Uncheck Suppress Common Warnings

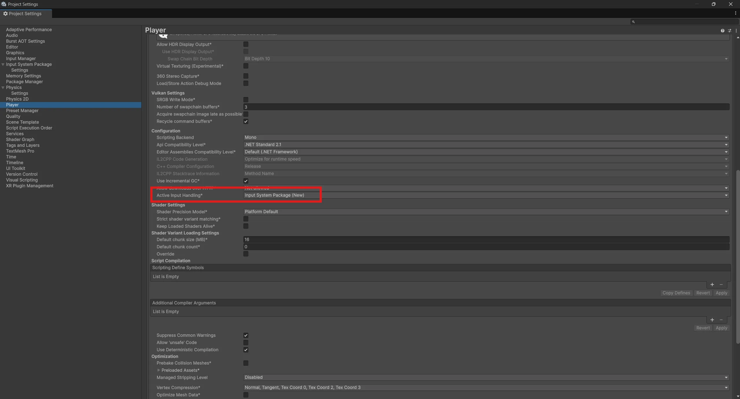pyautogui.click(x=246, y=335)
